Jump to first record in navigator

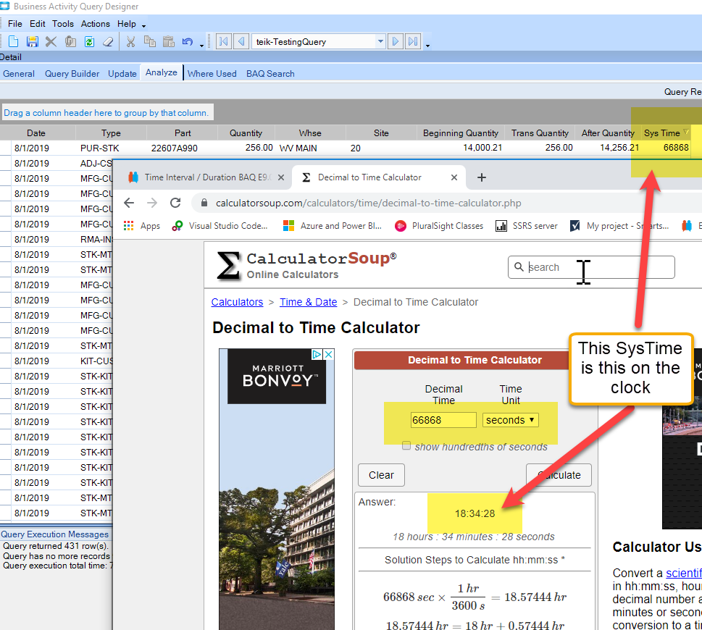pos(223,41)
